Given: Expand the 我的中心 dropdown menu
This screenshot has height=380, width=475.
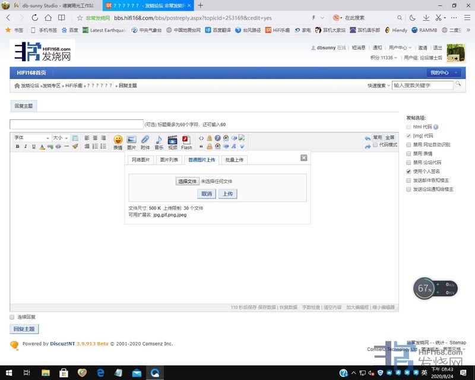Looking at the screenshot, I should [x=444, y=72].
